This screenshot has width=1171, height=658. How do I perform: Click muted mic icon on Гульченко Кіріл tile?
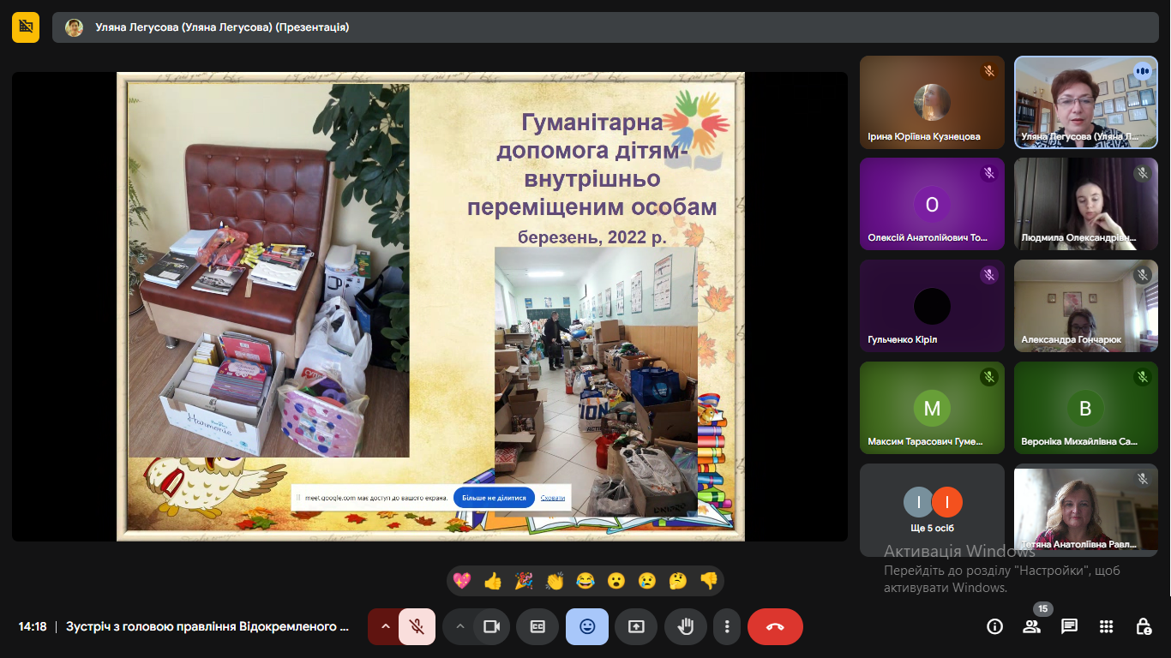tap(988, 275)
